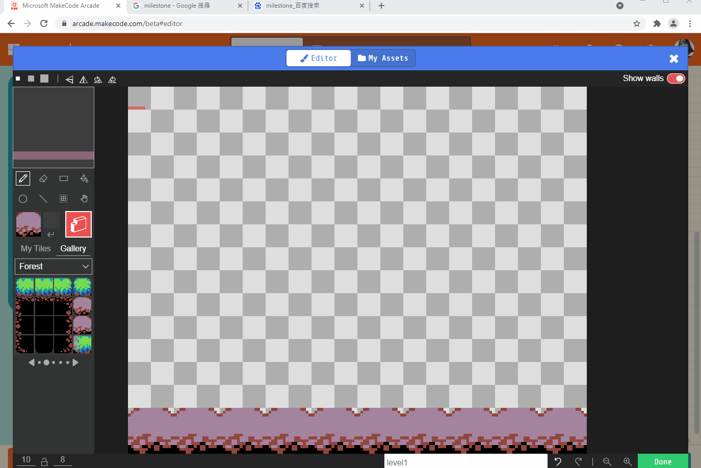Open the Forest tile category dropdown
This screenshot has height=468, width=701.
click(x=53, y=266)
